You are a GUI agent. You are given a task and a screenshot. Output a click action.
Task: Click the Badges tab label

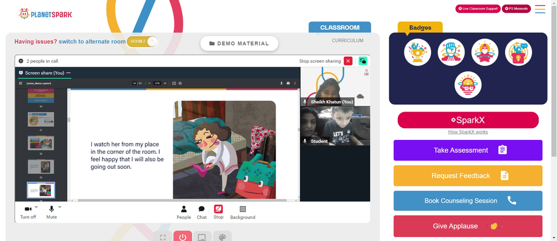420,28
